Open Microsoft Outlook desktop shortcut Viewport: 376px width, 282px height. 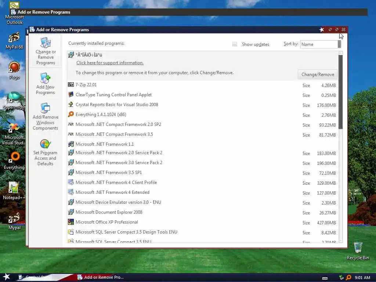(x=14, y=13)
